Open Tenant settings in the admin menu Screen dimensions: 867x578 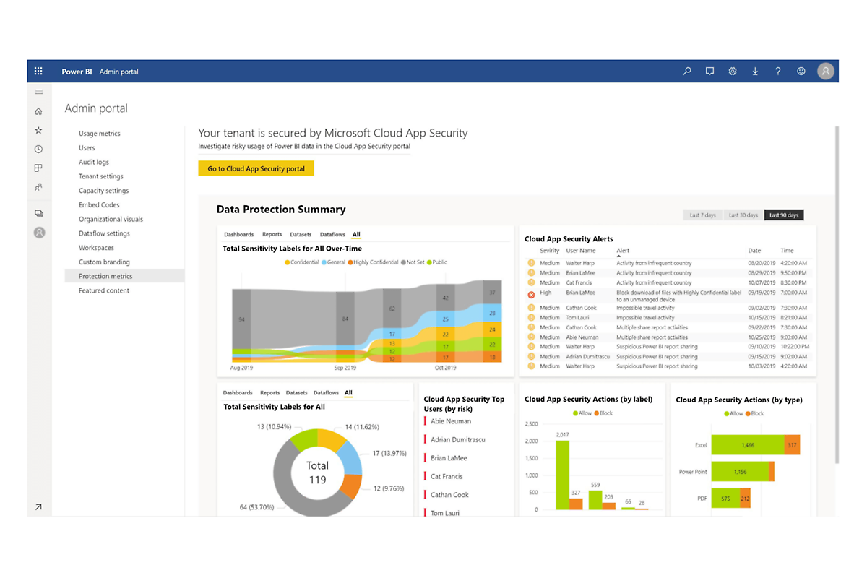[101, 176]
